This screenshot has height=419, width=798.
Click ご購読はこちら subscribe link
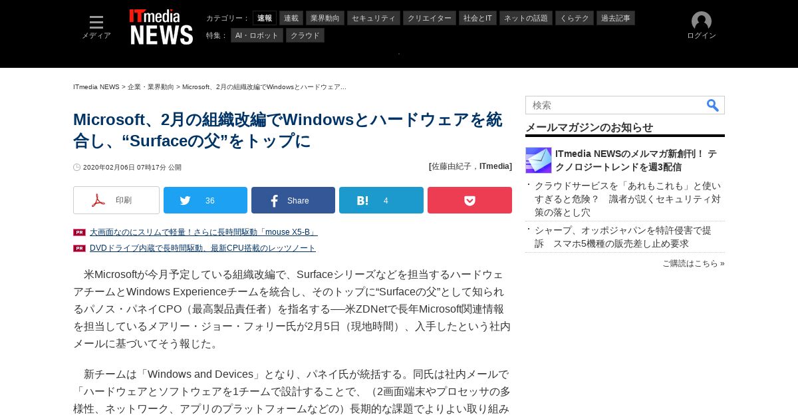point(694,263)
